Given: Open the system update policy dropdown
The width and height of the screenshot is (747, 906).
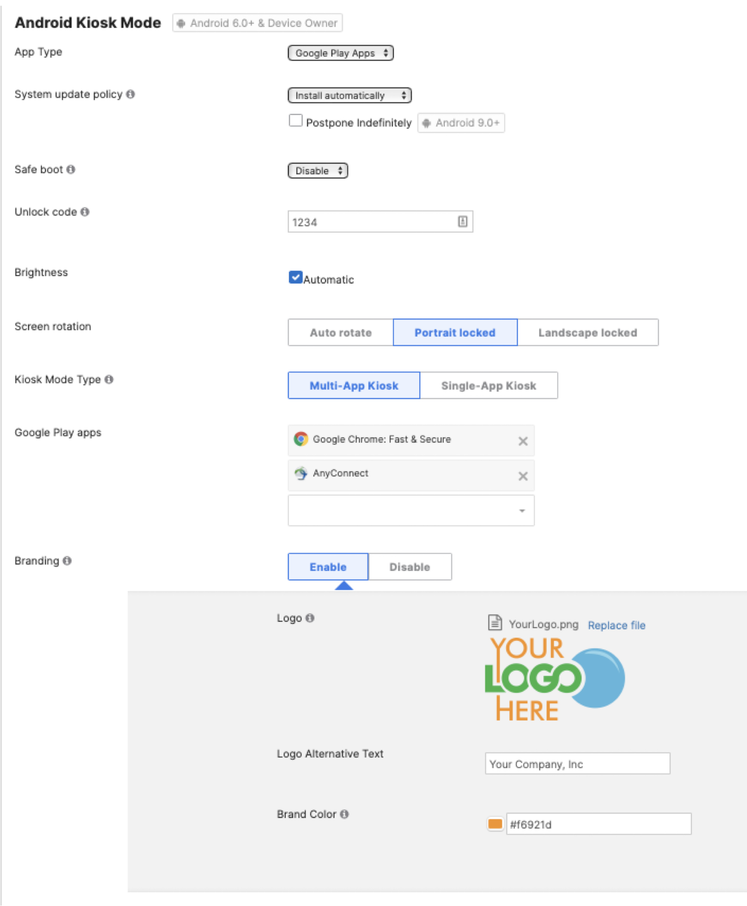Looking at the screenshot, I should tap(349, 95).
